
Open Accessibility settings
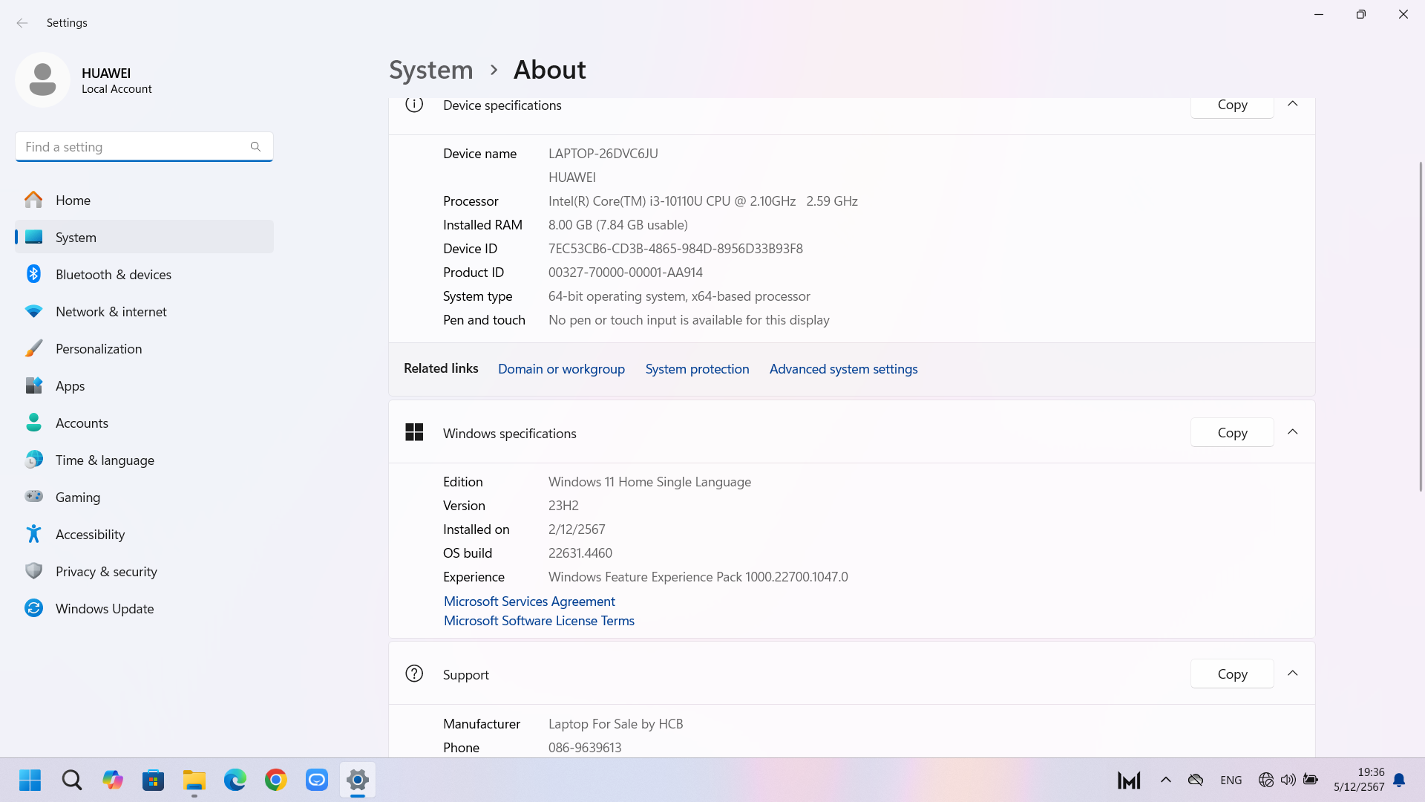pos(144,534)
